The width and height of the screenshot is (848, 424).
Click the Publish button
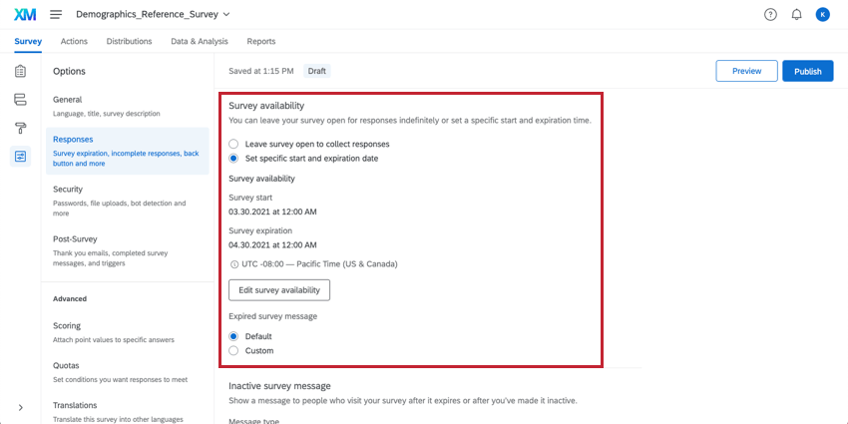click(x=808, y=71)
